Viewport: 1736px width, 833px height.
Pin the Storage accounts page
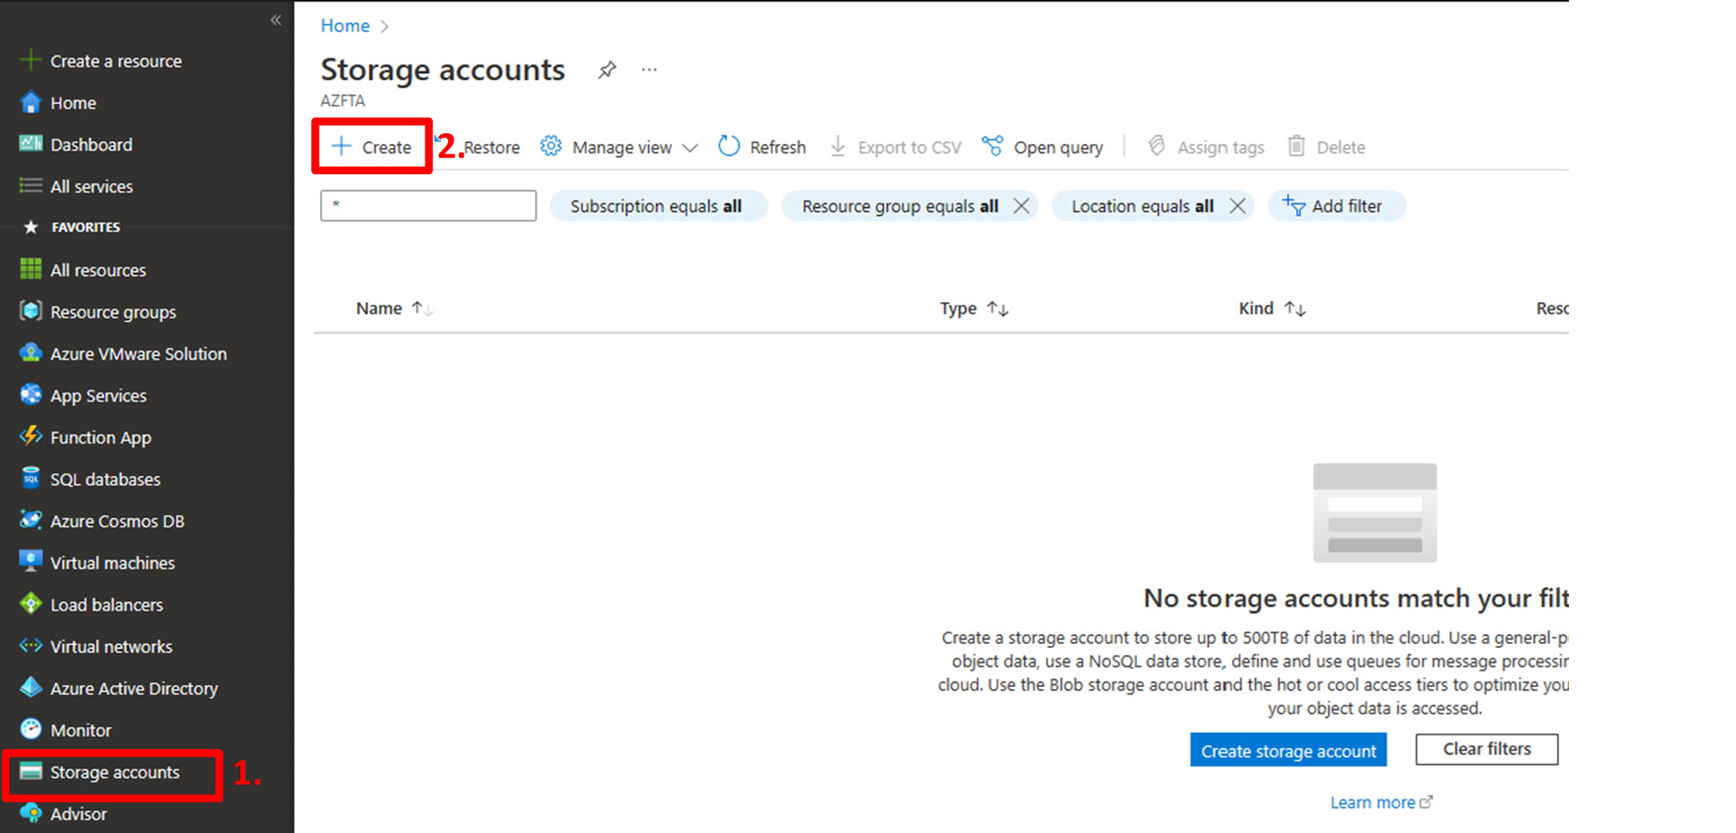tap(605, 69)
